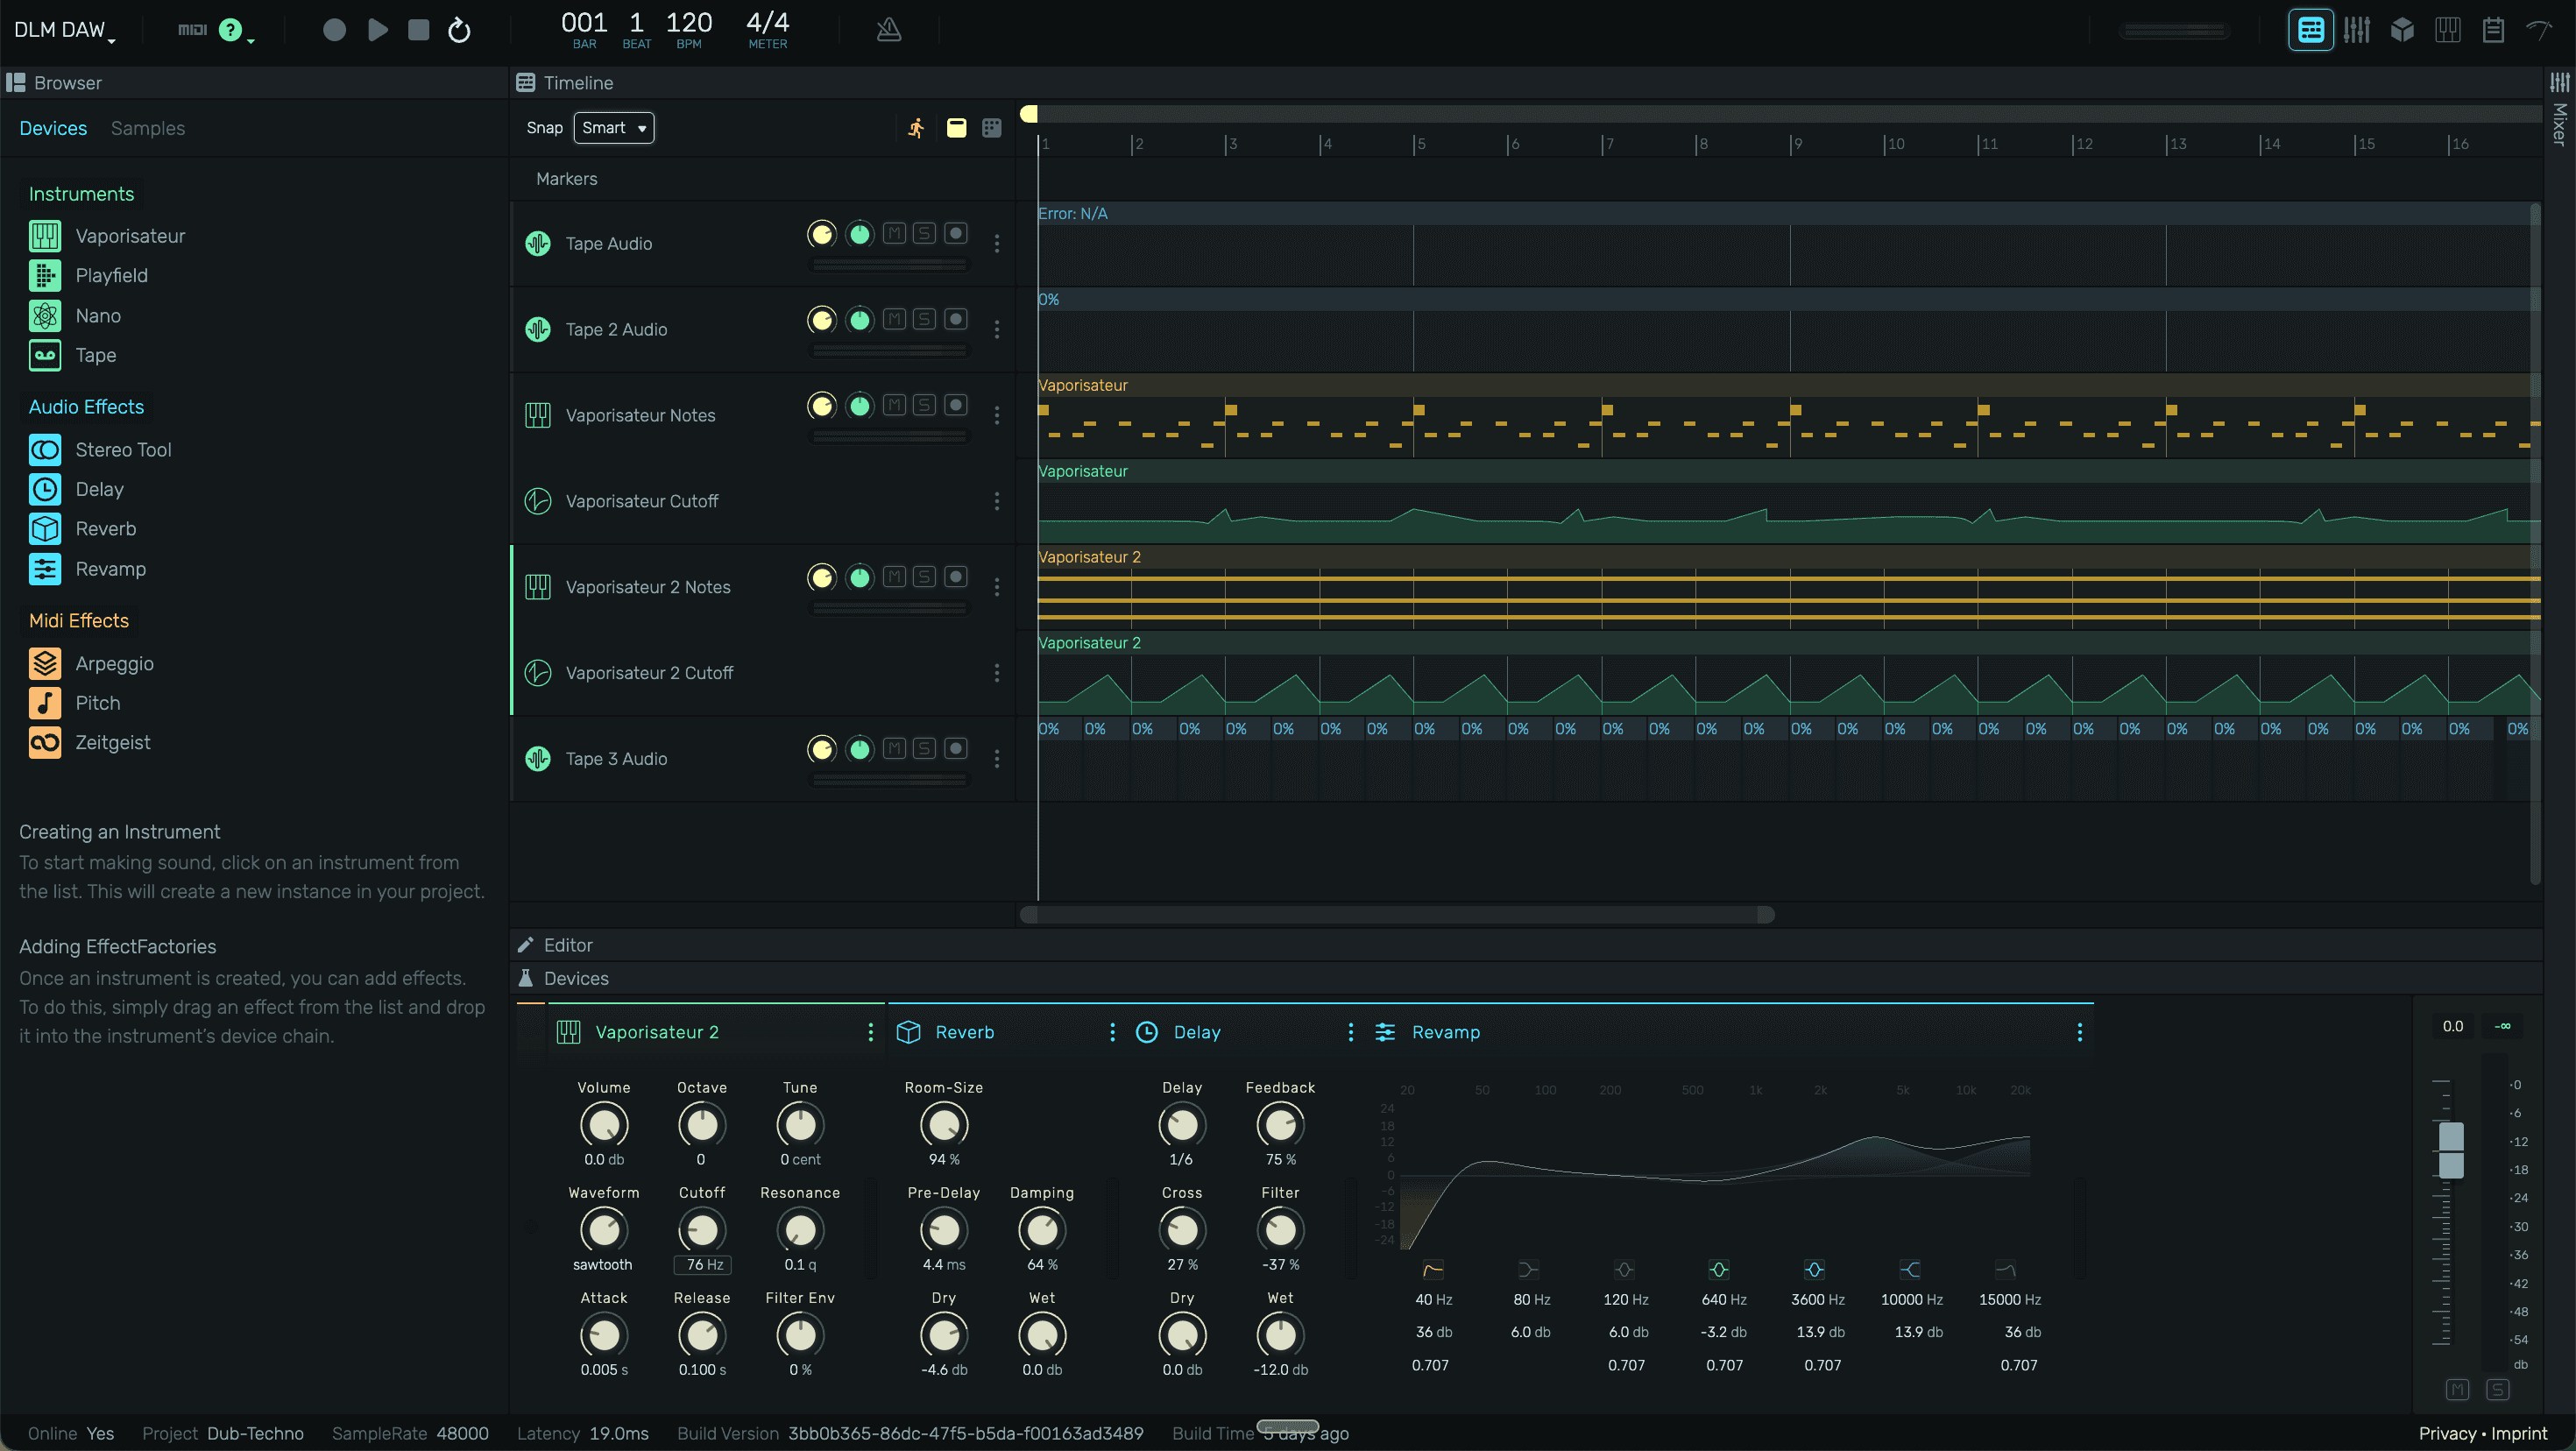Screen dimensions: 2576x1451
Task: Add Nano instrument from browser
Action: tap(75, 316)
